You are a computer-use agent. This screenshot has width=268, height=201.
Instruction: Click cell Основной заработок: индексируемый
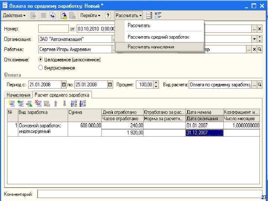(43, 129)
